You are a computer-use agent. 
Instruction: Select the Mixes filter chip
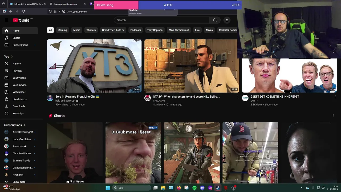coord(209,30)
